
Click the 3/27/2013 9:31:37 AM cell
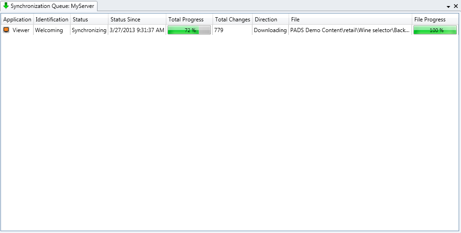[x=137, y=30]
